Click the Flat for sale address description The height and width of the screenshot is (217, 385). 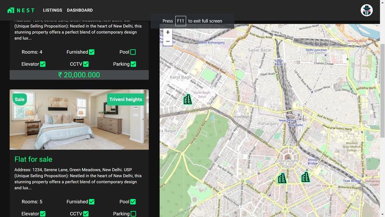click(x=78, y=179)
